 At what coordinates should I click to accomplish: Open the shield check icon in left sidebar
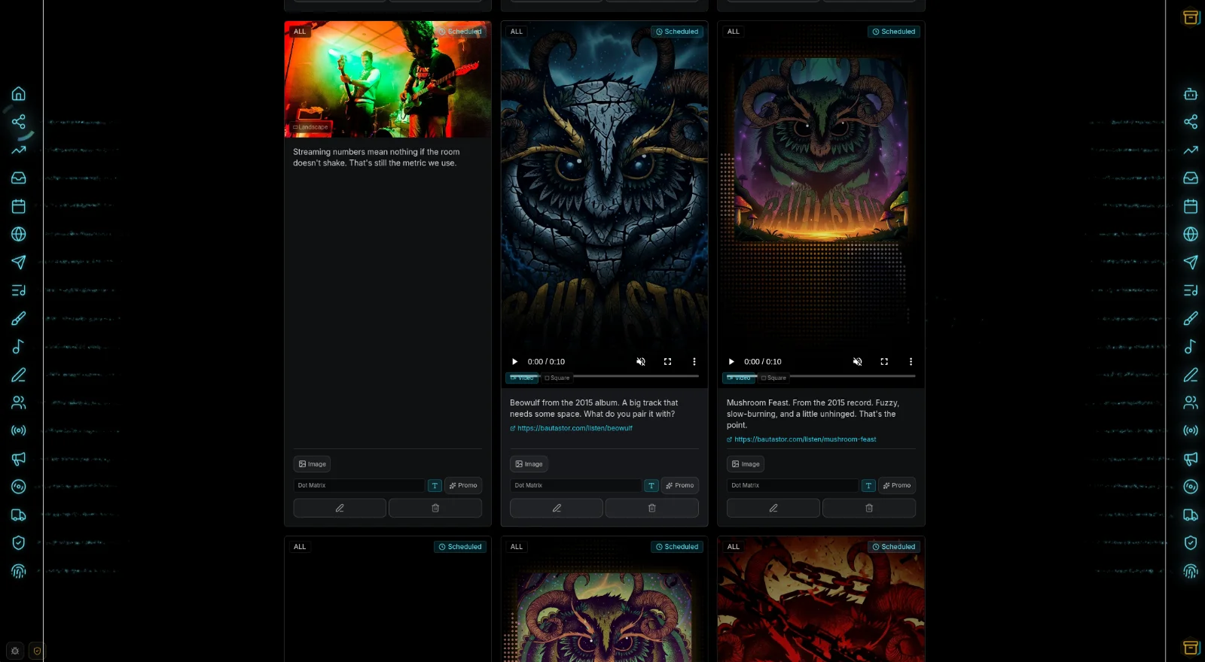19,543
